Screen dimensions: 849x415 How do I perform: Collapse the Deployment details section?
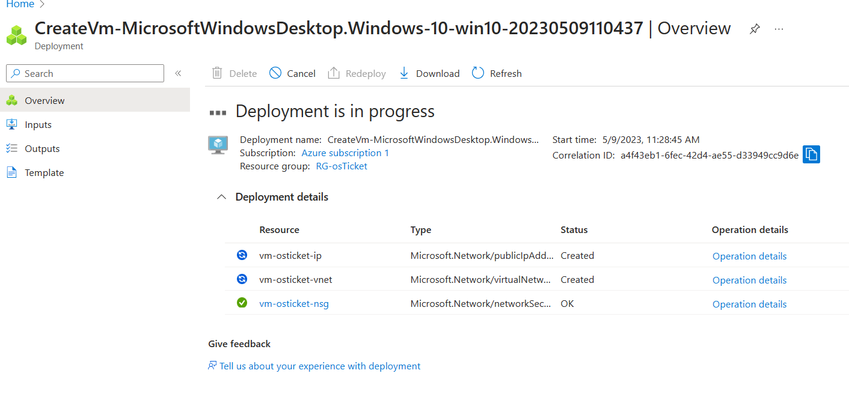(x=222, y=197)
